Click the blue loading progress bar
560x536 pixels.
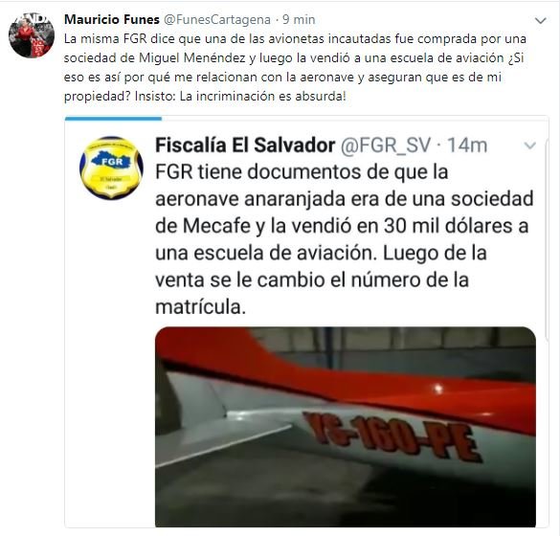(x=113, y=119)
